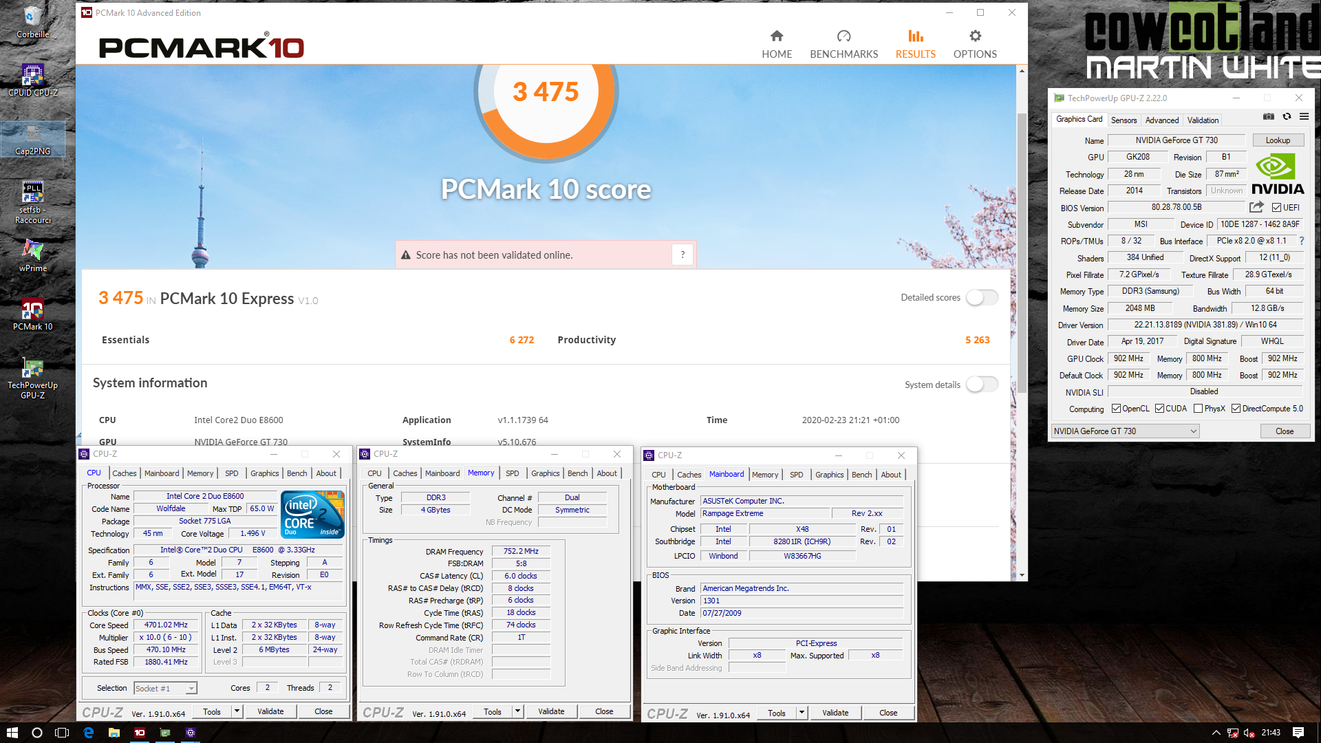Click Intel Core 2 Duo logo in CPU-Z
The image size is (1321, 743).
tap(312, 514)
